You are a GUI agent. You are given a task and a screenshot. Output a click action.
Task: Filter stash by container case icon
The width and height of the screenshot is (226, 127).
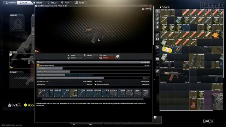(157, 59)
